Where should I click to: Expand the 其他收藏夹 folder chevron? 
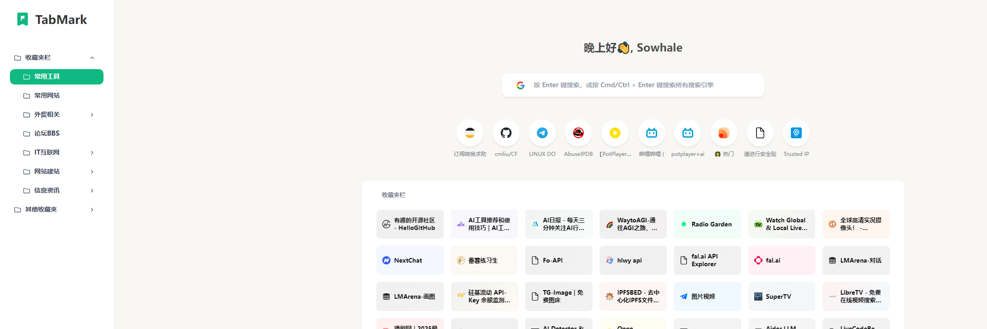pyautogui.click(x=92, y=209)
